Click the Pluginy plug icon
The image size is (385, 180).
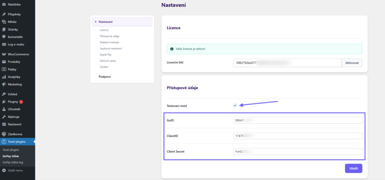[4, 102]
